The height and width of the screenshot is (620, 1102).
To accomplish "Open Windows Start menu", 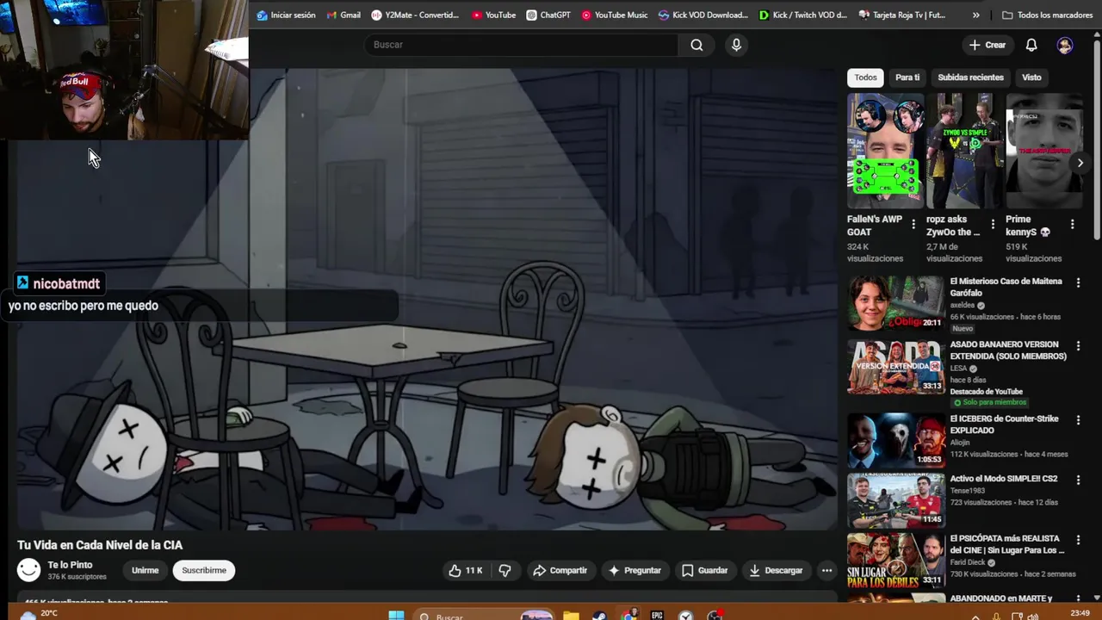I will (396, 615).
